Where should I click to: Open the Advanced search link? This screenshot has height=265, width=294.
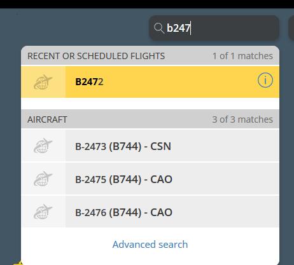point(150,245)
